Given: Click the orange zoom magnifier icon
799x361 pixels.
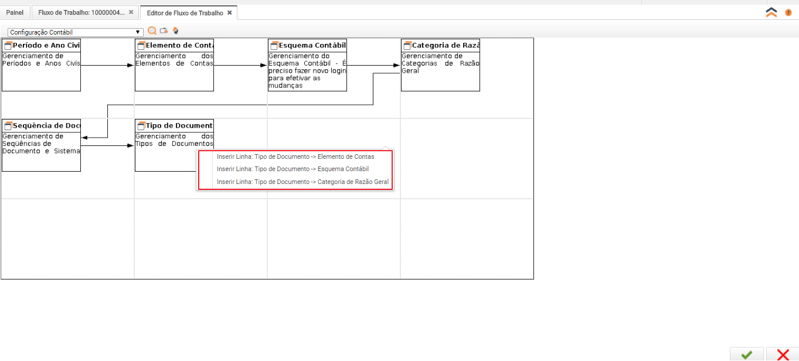Looking at the screenshot, I should pyautogui.click(x=152, y=31).
